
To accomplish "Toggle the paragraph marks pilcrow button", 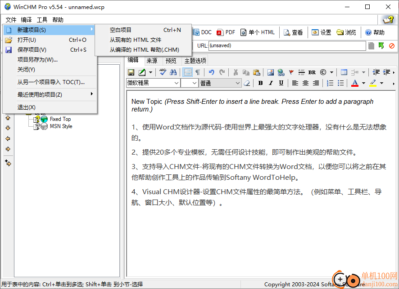I will [x=198, y=72].
